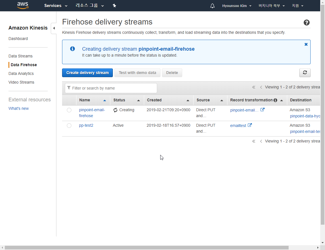Click Create delivery stream button
The width and height of the screenshot is (325, 250).
[87, 73]
